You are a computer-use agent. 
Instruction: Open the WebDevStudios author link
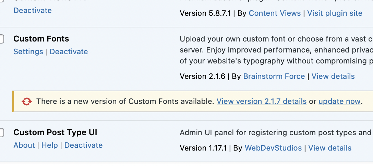273,148
